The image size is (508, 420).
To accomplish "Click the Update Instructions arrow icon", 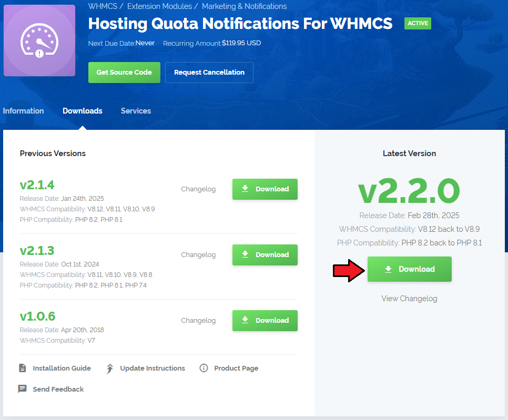I will coord(110,368).
